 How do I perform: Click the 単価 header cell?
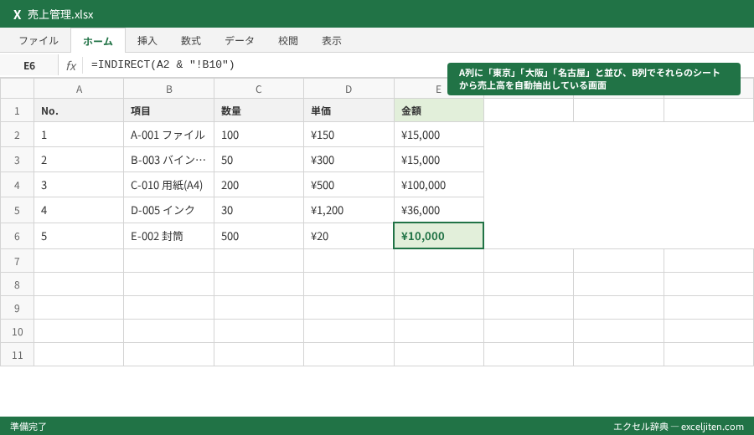(x=349, y=110)
